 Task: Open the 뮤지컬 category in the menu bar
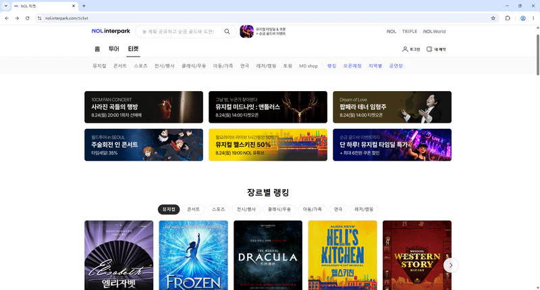(x=99, y=65)
